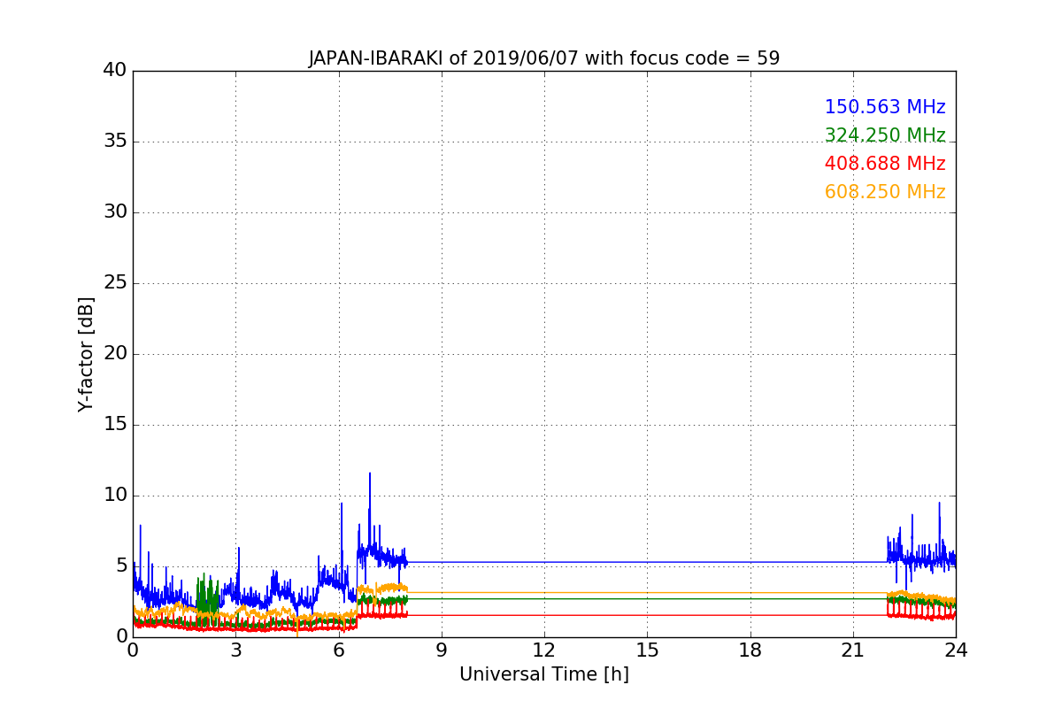Click the Y-factor [dB] axis label
The height and width of the screenshot is (708, 1062).
pyautogui.click(x=86, y=354)
